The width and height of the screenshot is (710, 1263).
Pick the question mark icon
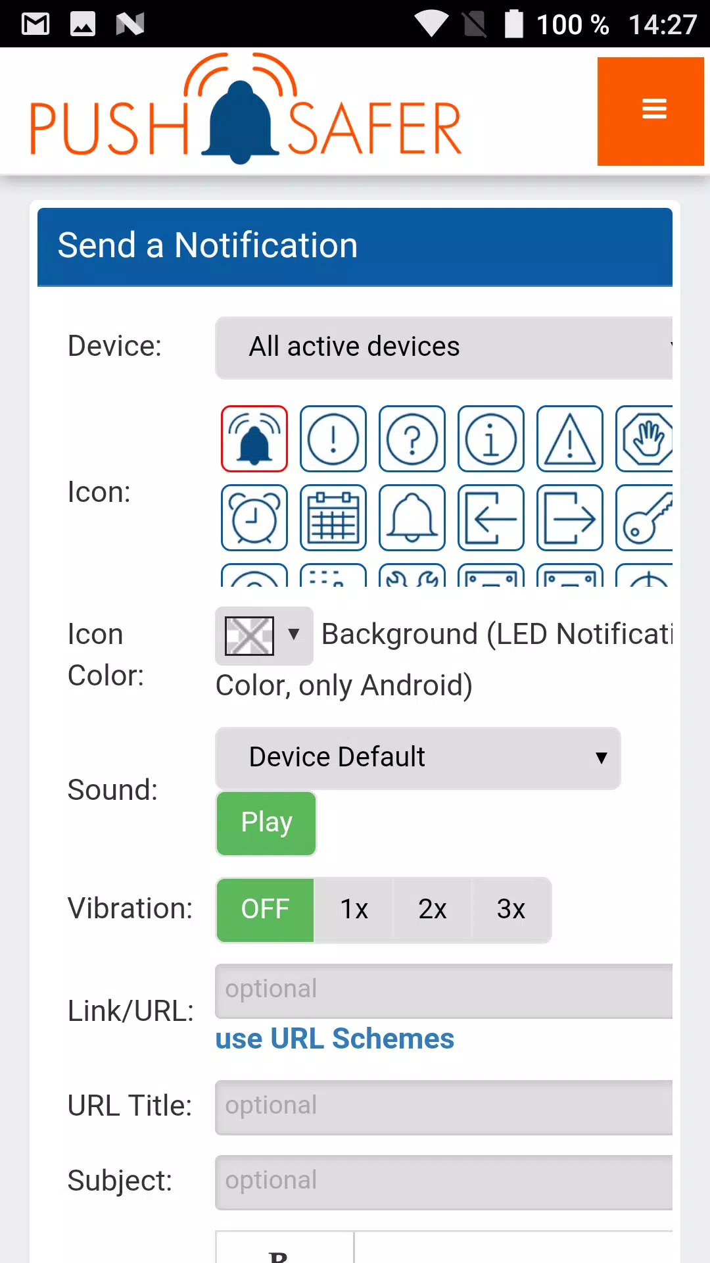412,439
